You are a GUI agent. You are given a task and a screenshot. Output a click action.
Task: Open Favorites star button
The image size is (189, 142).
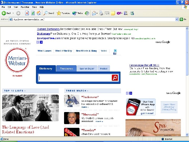coord(63,13)
